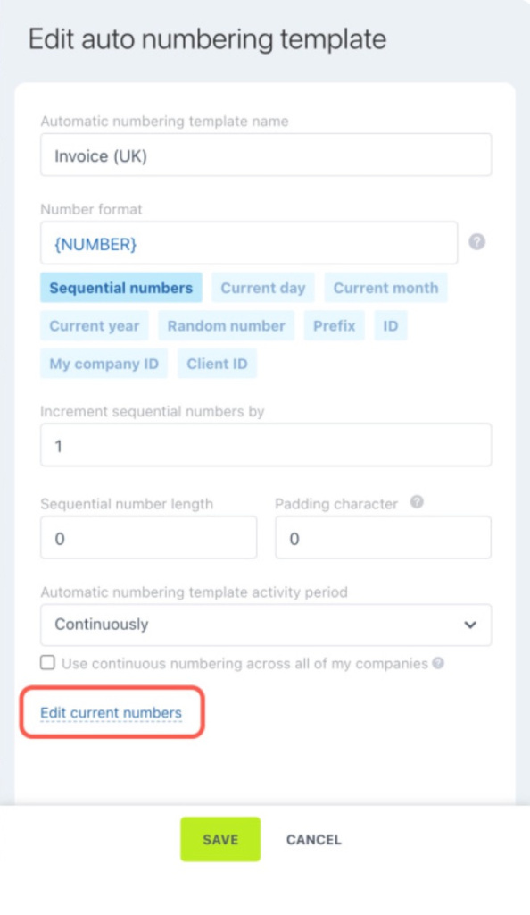This screenshot has height=915, width=530.
Task: Click help icon after continuous numbering option
Action: (x=438, y=664)
